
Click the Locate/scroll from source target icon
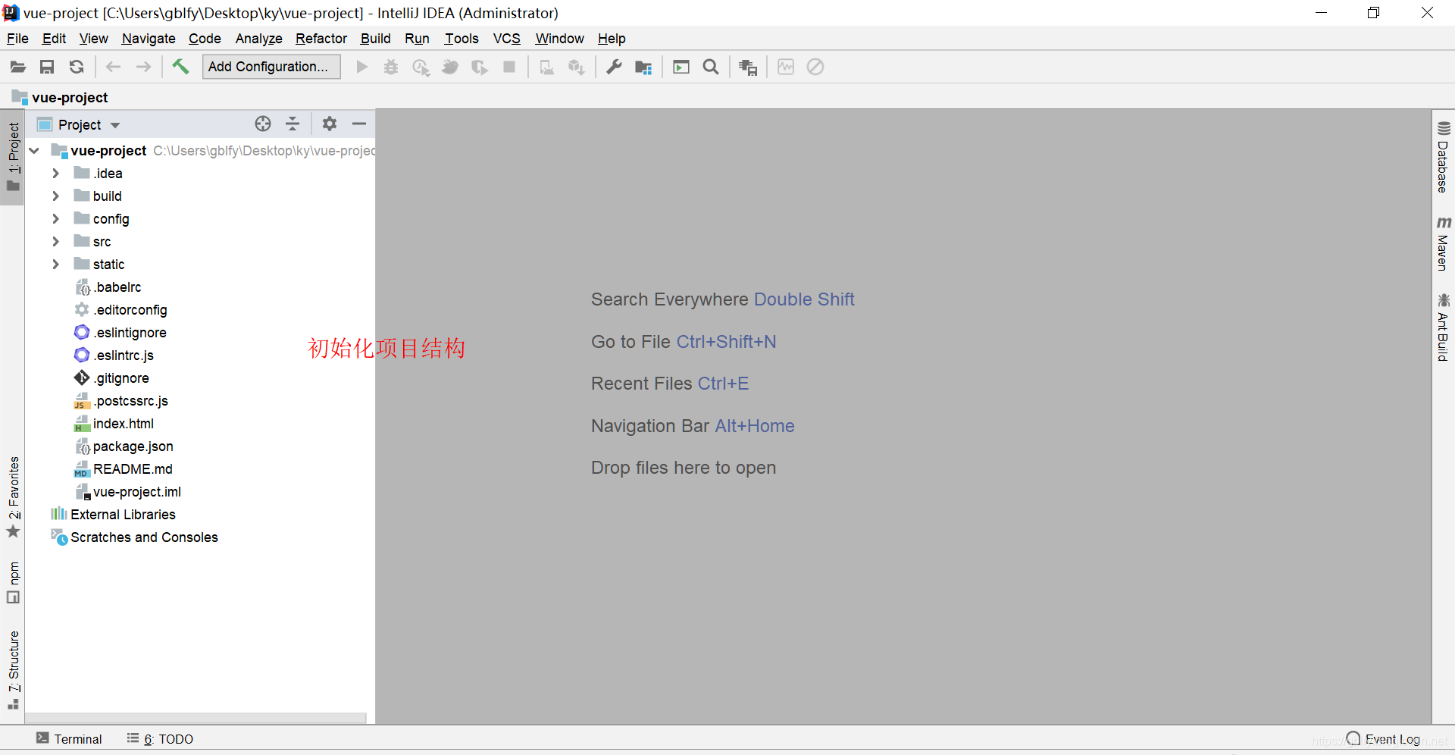(x=263, y=124)
